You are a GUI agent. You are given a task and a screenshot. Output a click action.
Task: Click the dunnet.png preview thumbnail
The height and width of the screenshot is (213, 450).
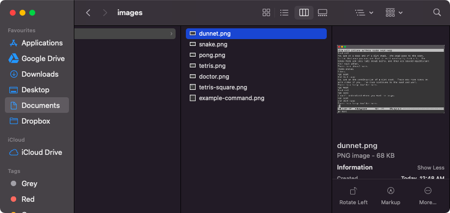click(x=391, y=79)
